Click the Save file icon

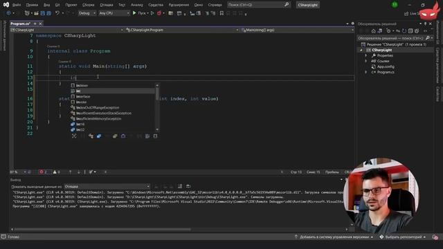(x=43, y=13)
